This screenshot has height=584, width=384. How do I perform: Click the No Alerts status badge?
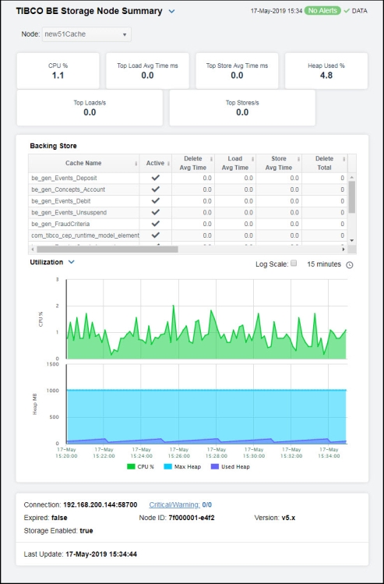(x=322, y=11)
